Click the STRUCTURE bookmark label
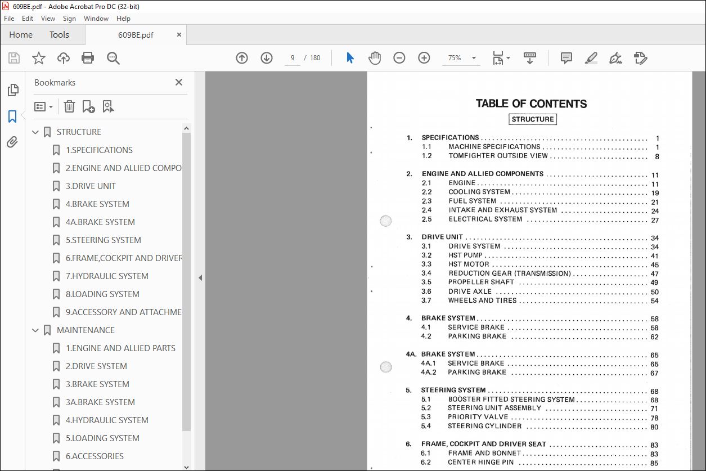Image resolution: width=706 pixels, height=471 pixels. (79, 132)
